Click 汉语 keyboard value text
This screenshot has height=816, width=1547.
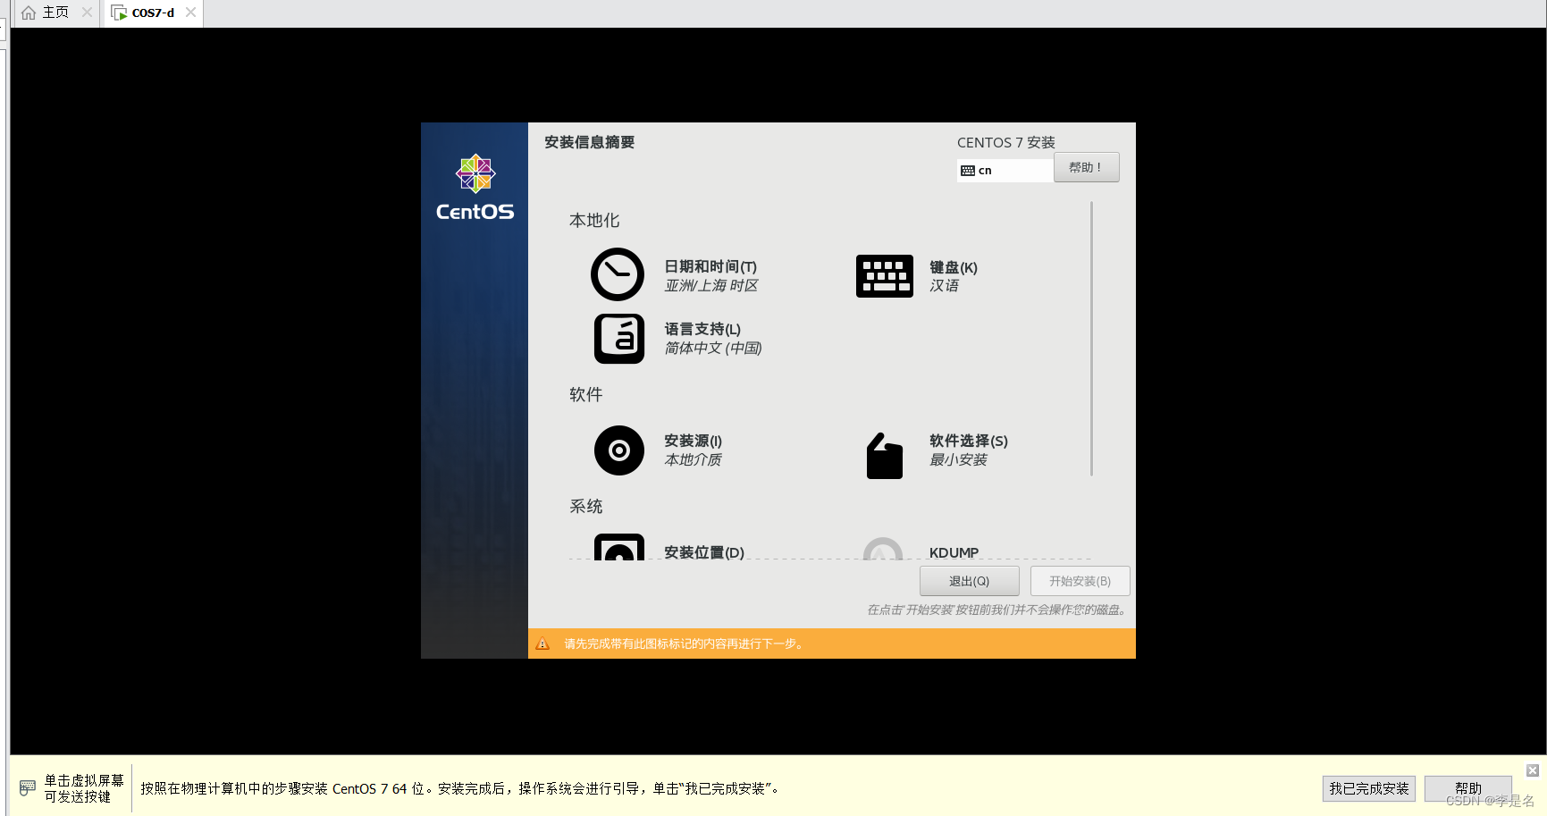(x=944, y=285)
